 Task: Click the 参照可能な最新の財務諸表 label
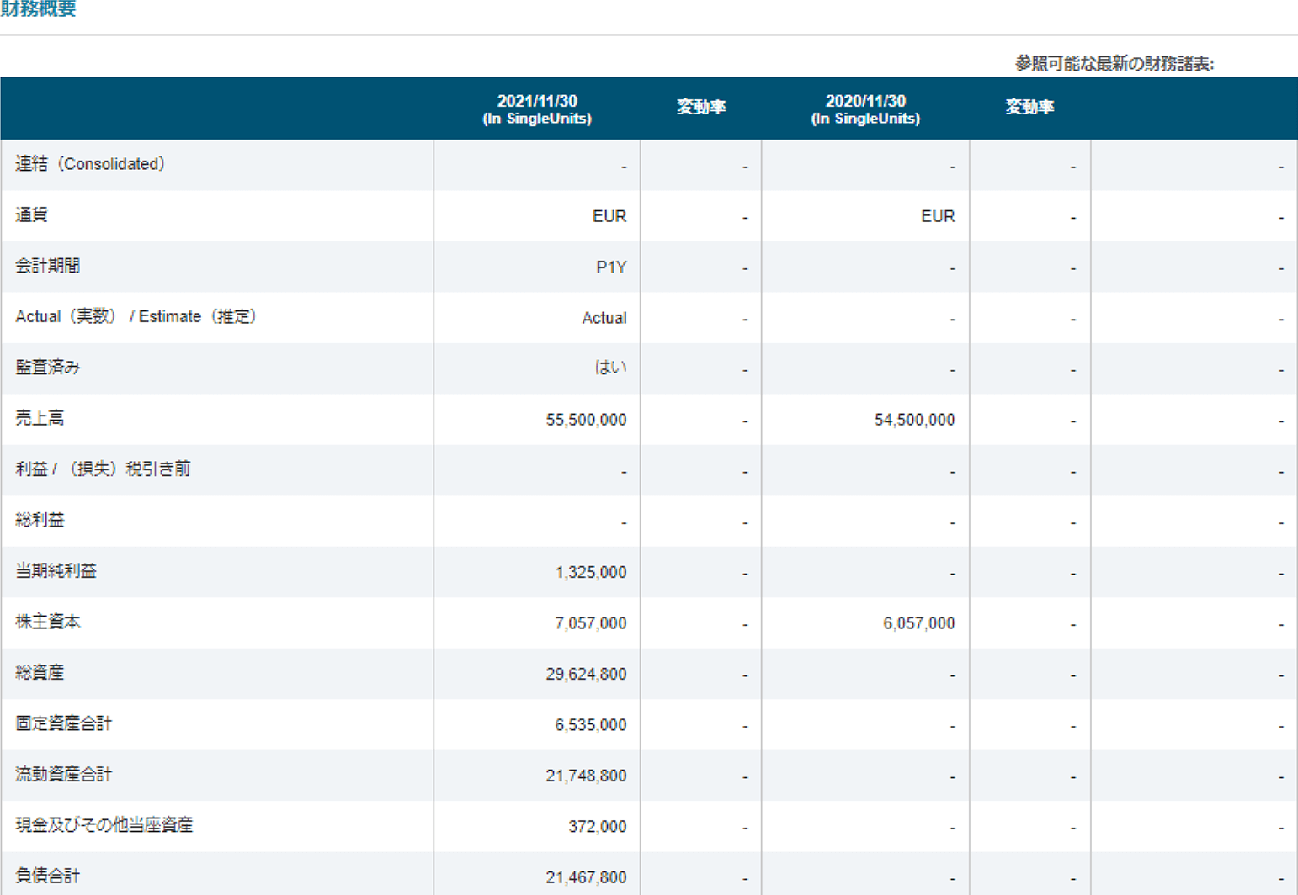coord(1114,64)
